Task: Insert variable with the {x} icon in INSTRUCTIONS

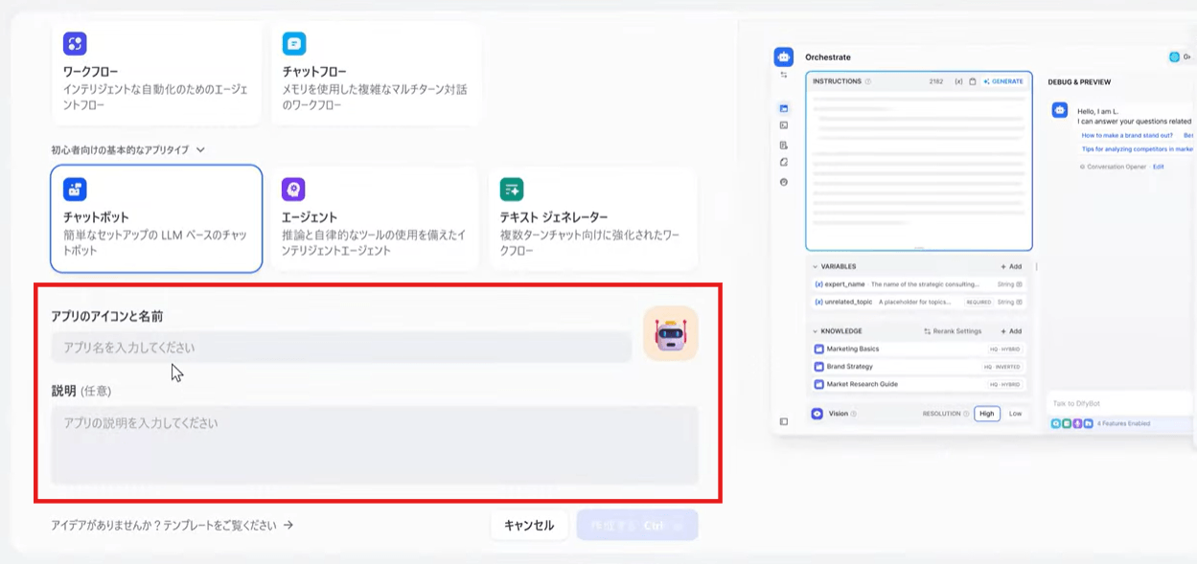Action: point(958,81)
